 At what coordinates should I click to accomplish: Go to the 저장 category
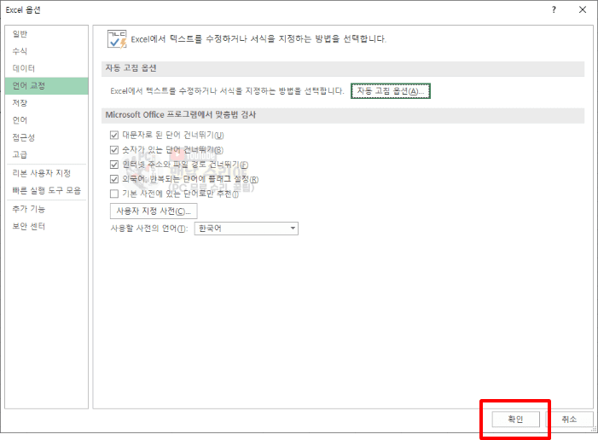tap(20, 103)
